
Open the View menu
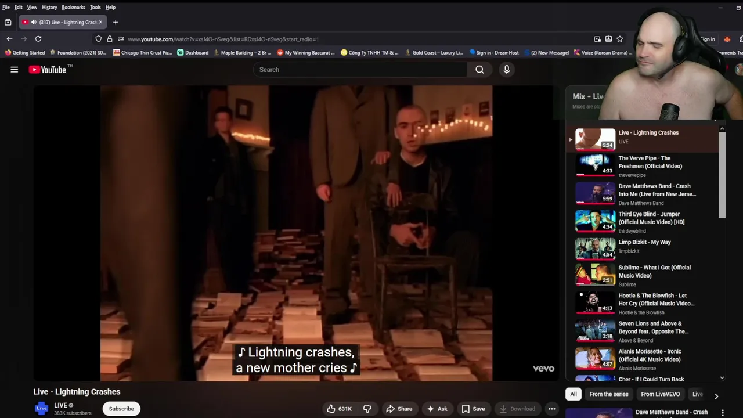[32, 7]
